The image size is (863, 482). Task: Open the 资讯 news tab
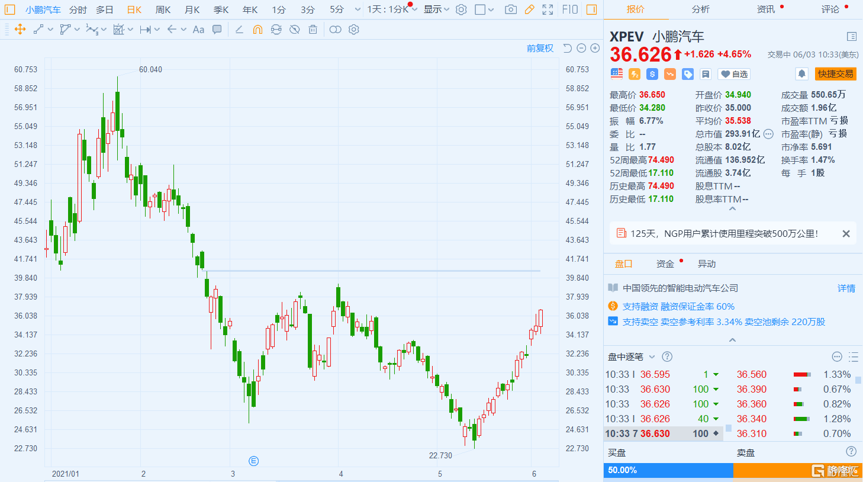pyautogui.click(x=765, y=9)
